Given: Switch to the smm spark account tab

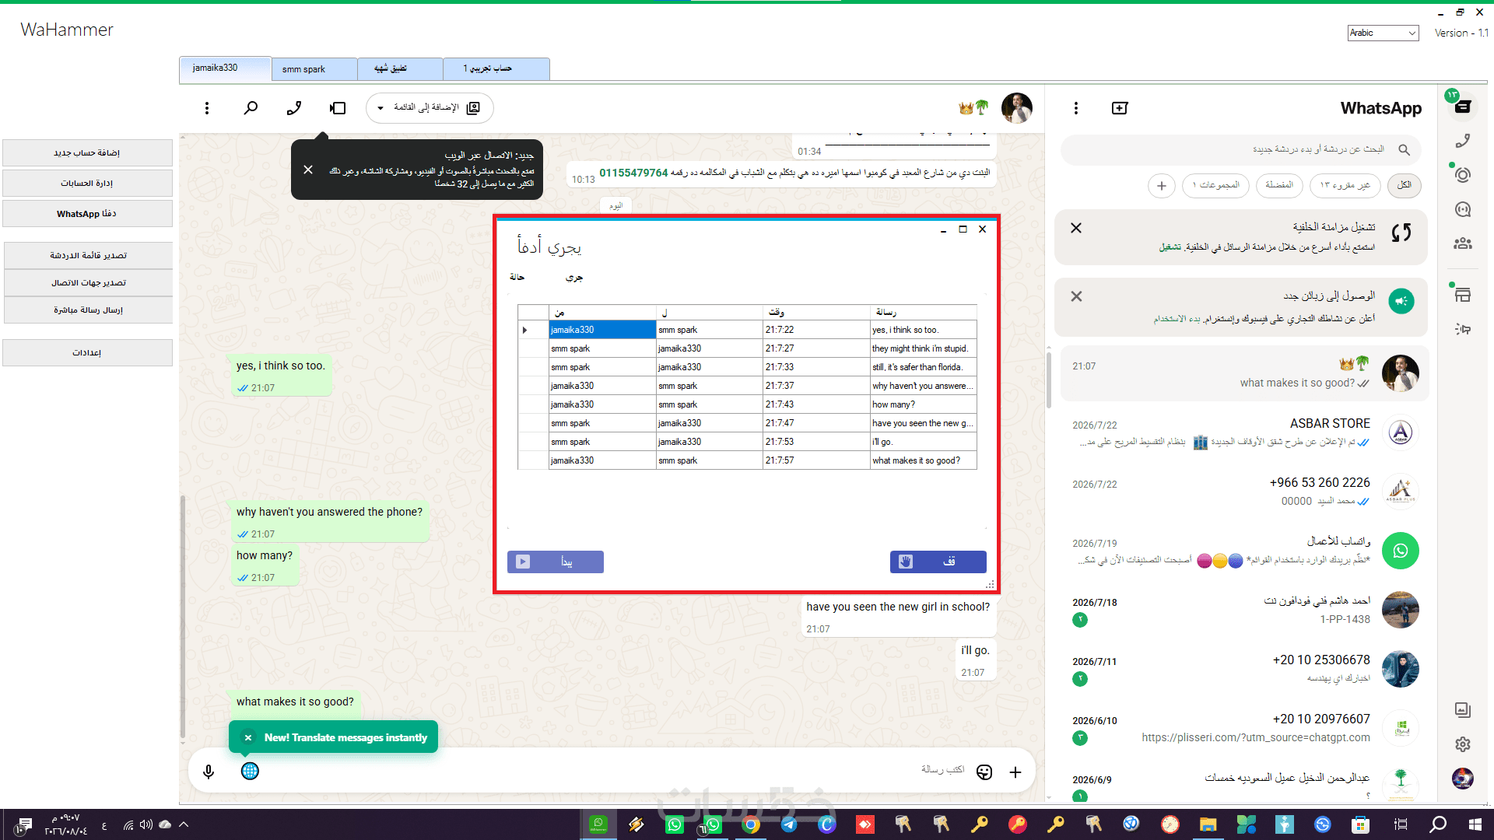Looking at the screenshot, I should pos(314,69).
